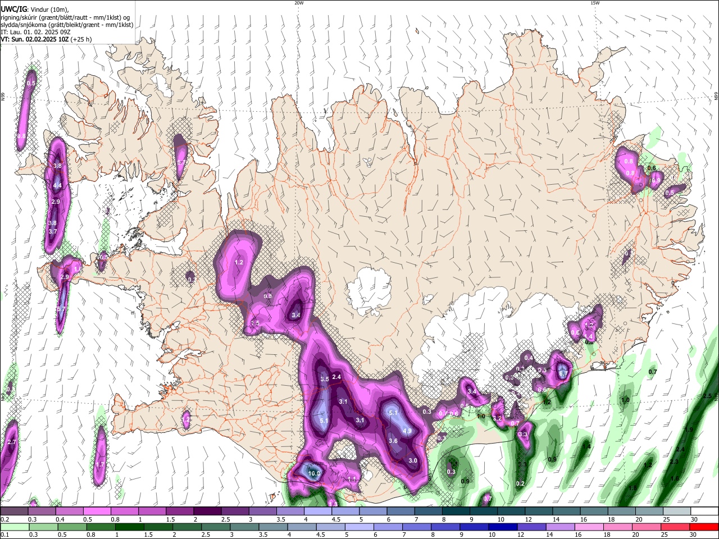719x539 pixels.
Task: Click the '10.0' precipitation value on the map
Action: click(315, 473)
